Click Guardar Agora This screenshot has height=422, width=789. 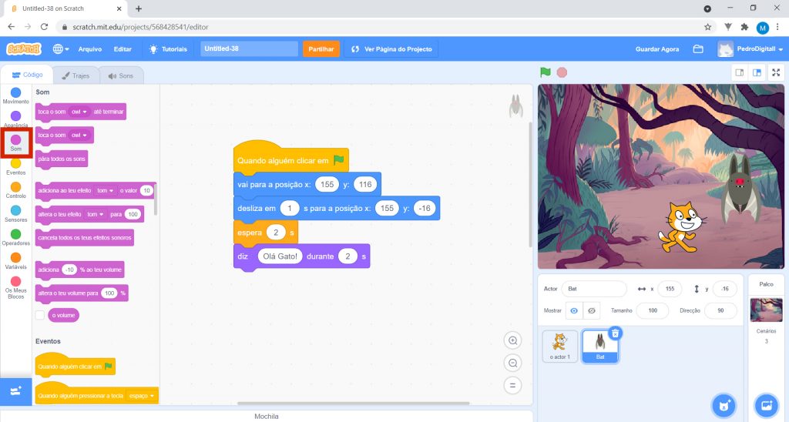point(656,49)
